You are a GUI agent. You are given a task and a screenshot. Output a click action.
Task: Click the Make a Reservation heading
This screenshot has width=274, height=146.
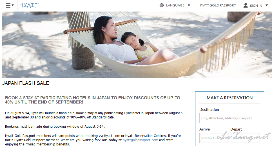tap(230, 98)
